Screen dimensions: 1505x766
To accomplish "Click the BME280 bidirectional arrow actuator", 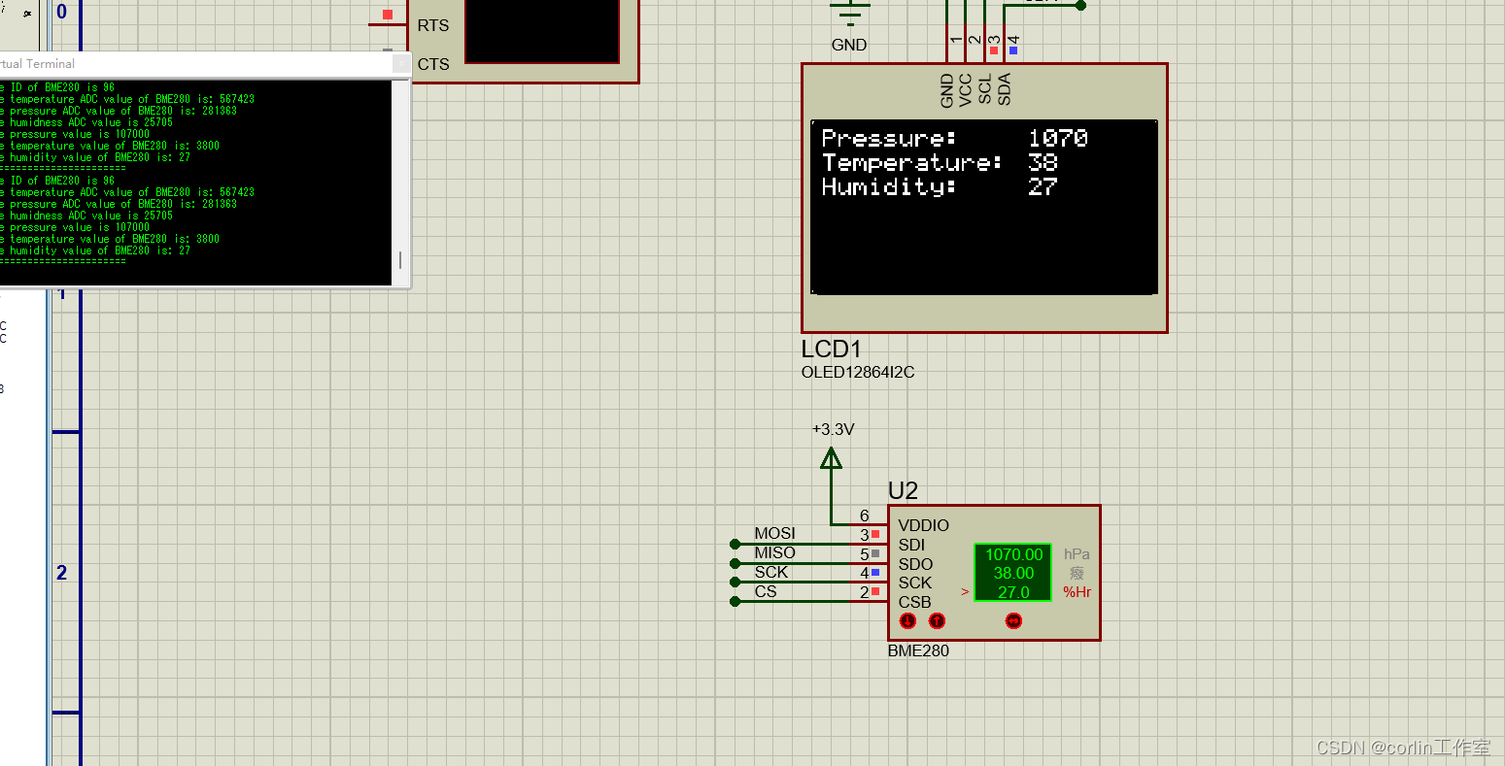I will click(x=1012, y=620).
